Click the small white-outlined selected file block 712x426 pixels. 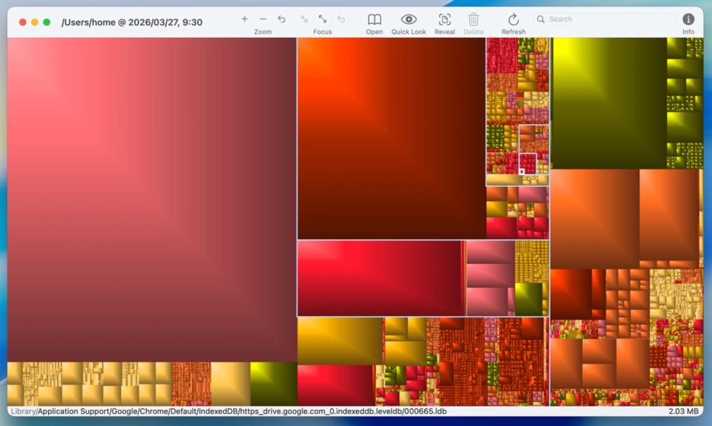[x=521, y=172]
